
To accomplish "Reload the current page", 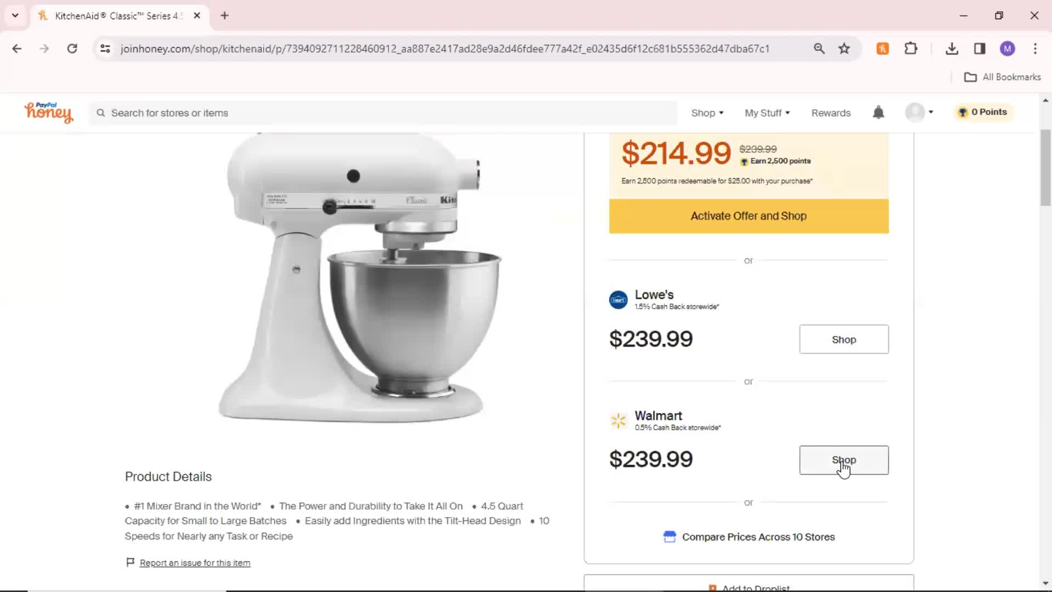I will click(x=72, y=49).
